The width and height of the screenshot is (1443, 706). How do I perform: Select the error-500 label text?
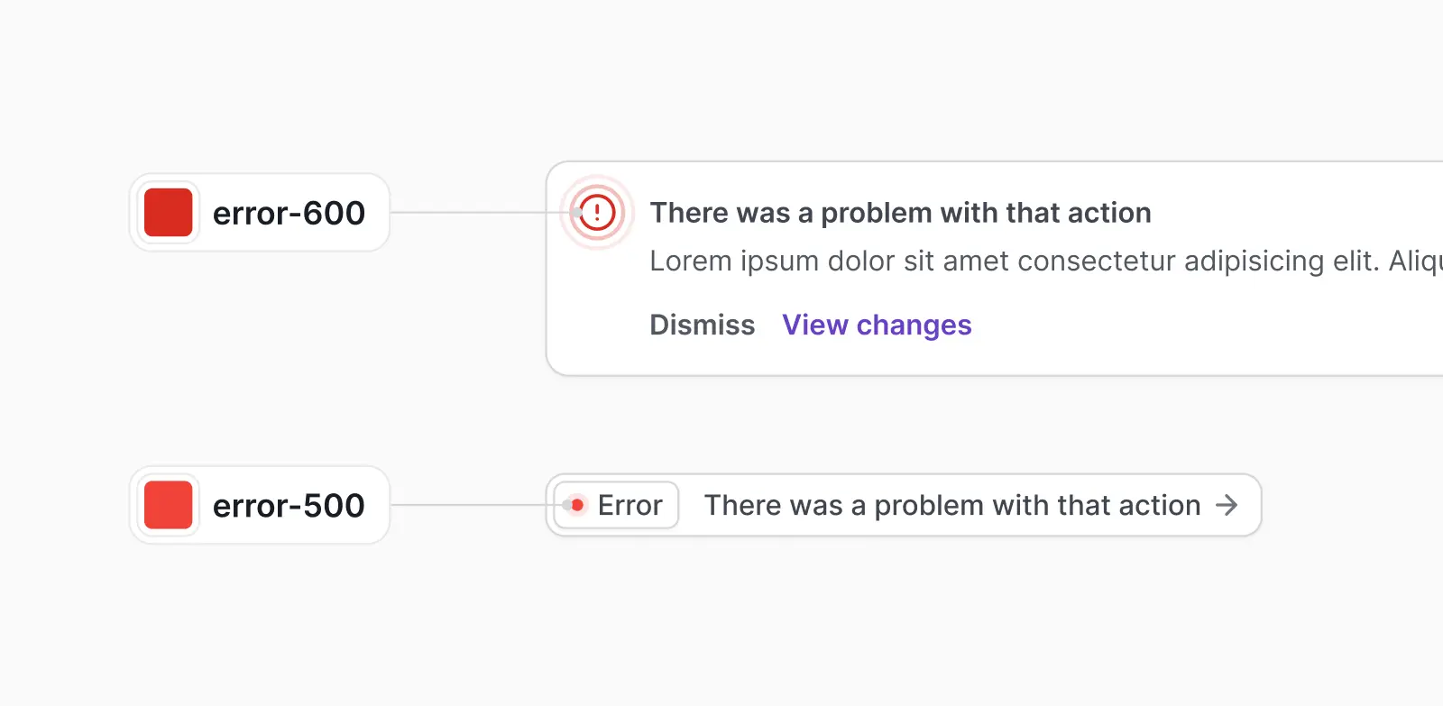(289, 506)
